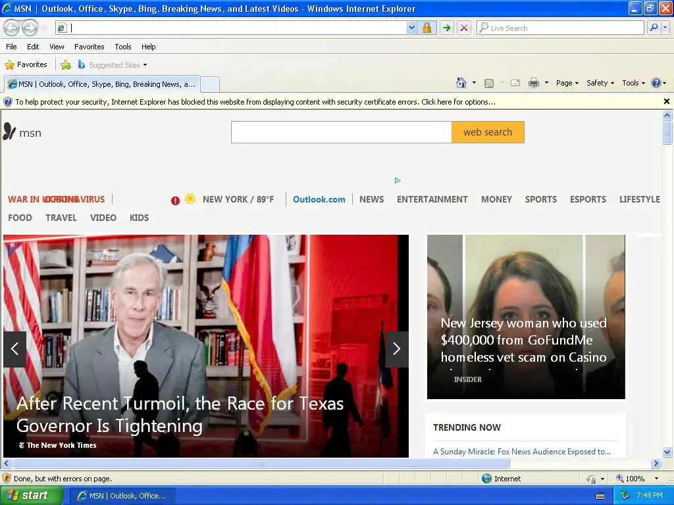Select the MSN page tab
The image size is (674, 505).
(102, 84)
